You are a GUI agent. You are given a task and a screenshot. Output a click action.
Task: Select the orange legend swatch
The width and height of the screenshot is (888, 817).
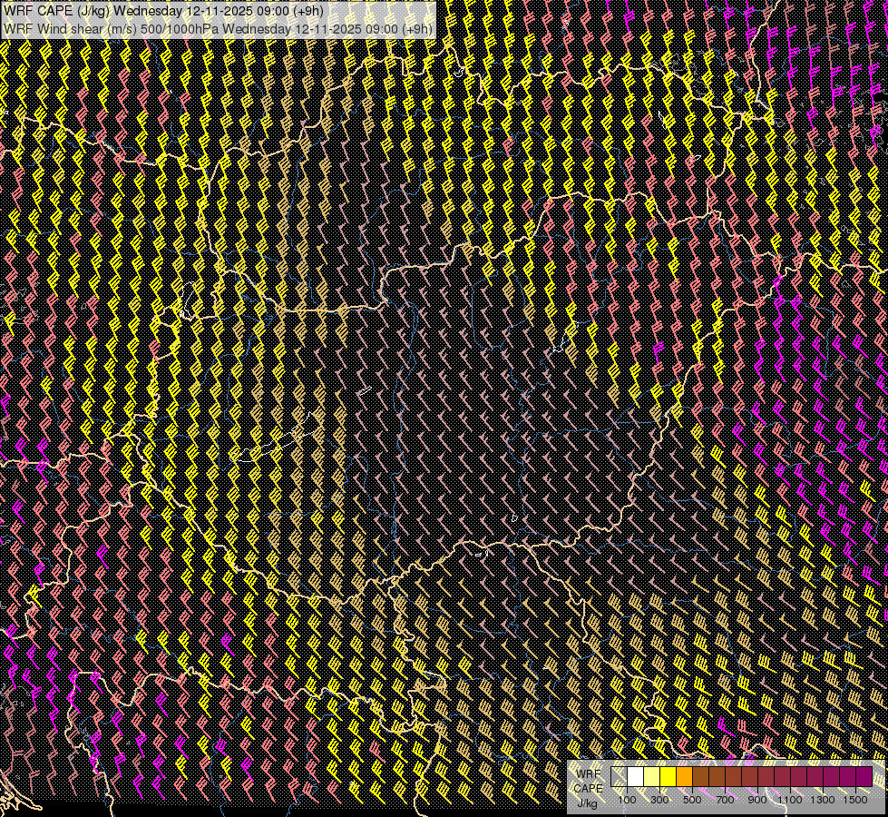click(x=685, y=777)
